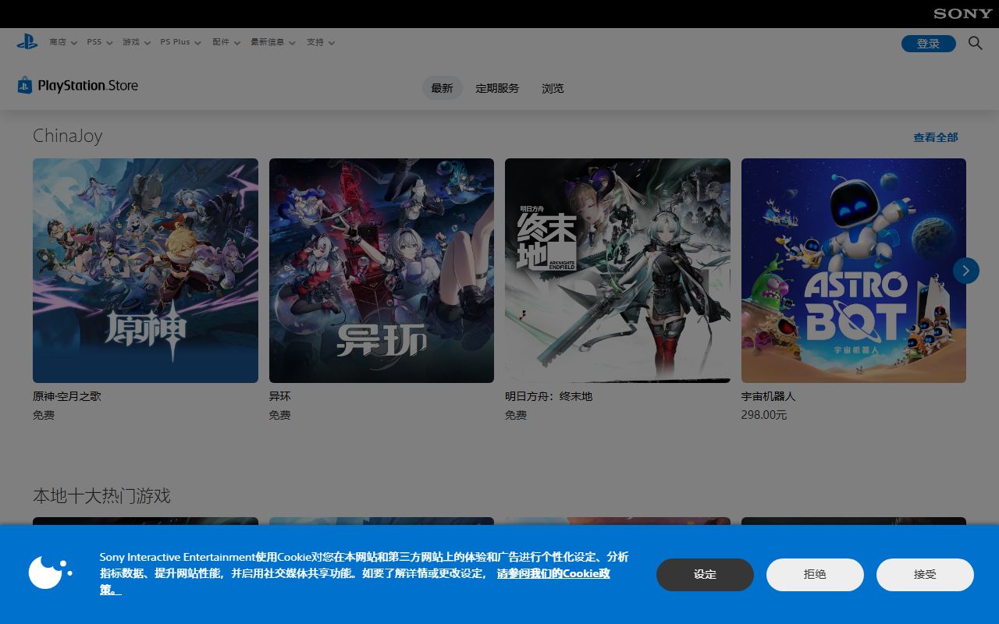Expand the PS5 navigation dropdown

coord(100,42)
